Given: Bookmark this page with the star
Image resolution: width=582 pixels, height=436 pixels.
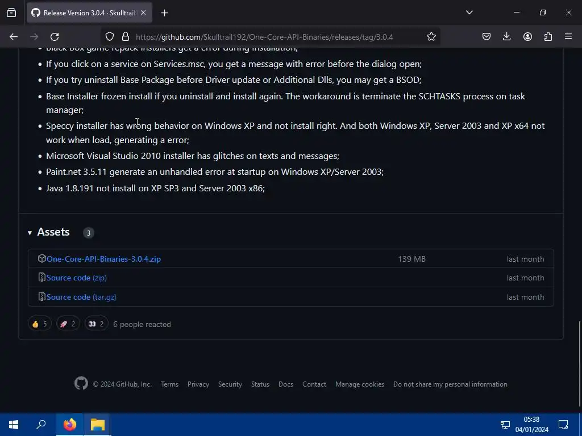Looking at the screenshot, I should 431,37.
